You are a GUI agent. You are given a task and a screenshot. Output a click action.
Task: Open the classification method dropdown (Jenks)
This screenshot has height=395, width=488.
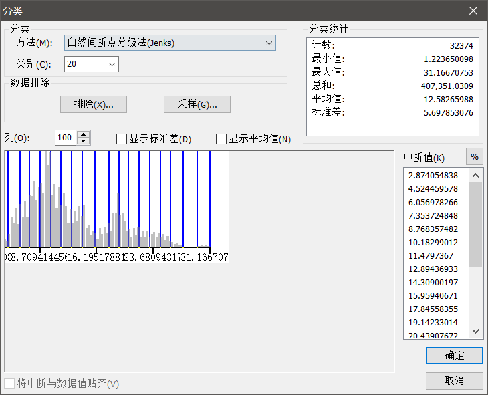coord(170,43)
